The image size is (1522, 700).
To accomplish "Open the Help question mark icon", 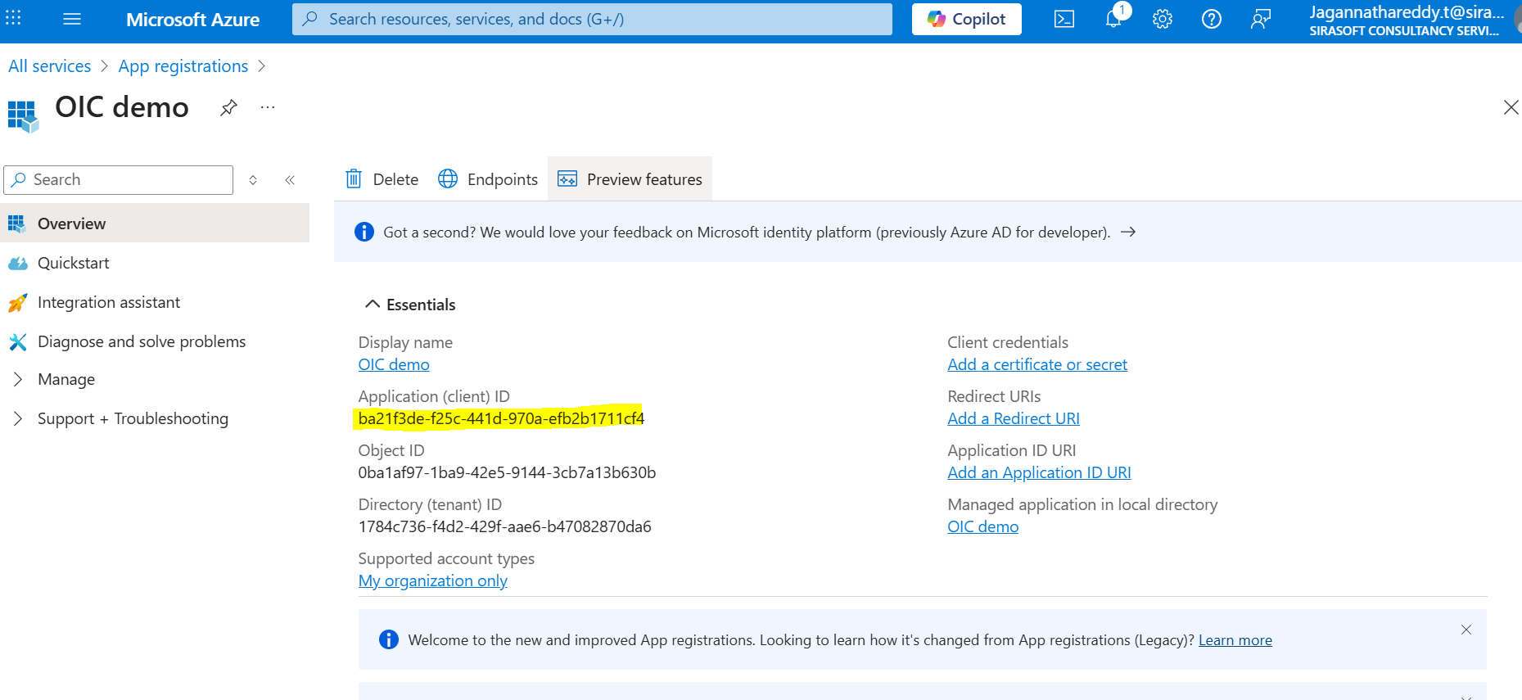I will [x=1212, y=19].
